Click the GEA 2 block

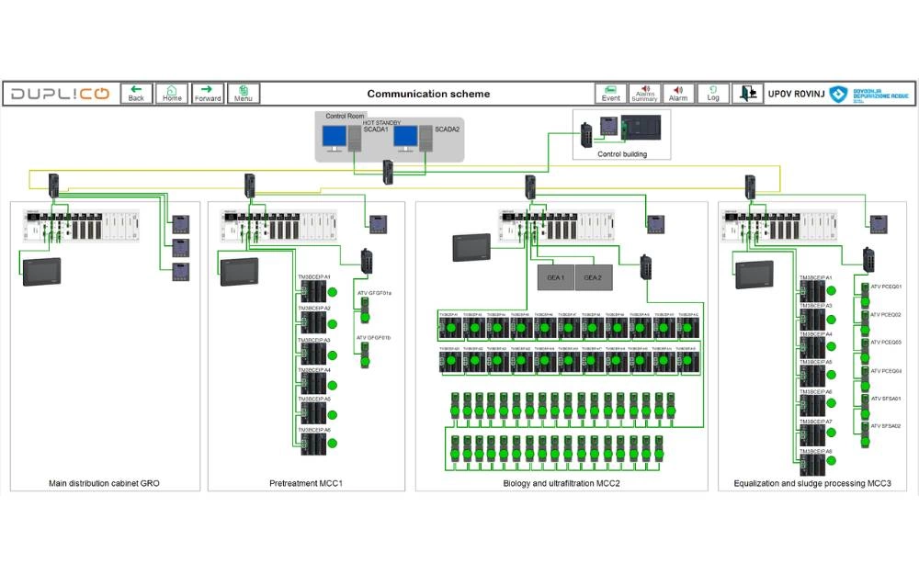point(593,276)
